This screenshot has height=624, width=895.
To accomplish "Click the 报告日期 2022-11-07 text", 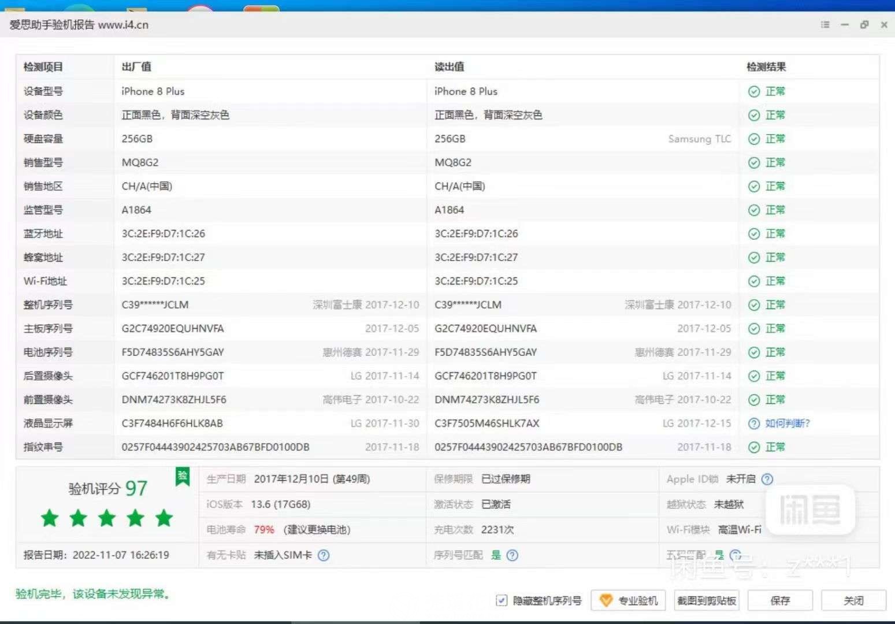I will [96, 555].
